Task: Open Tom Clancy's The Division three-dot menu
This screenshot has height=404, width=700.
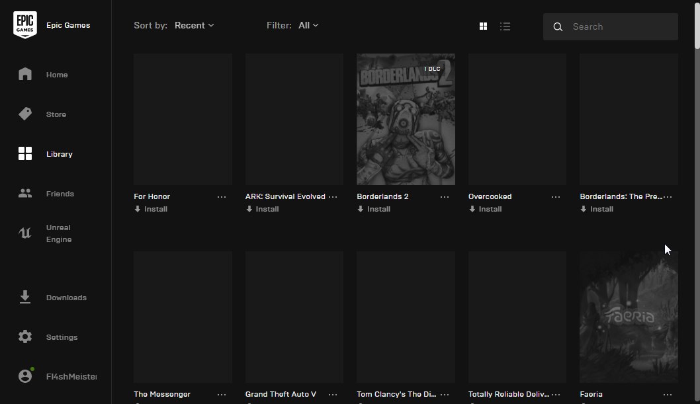Action: click(444, 394)
